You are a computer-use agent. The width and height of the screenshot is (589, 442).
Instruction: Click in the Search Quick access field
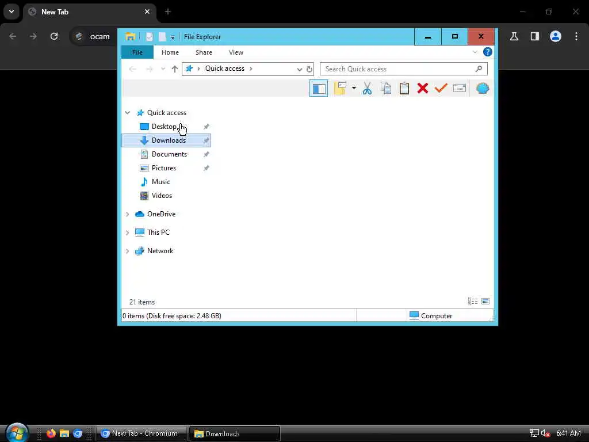(403, 69)
